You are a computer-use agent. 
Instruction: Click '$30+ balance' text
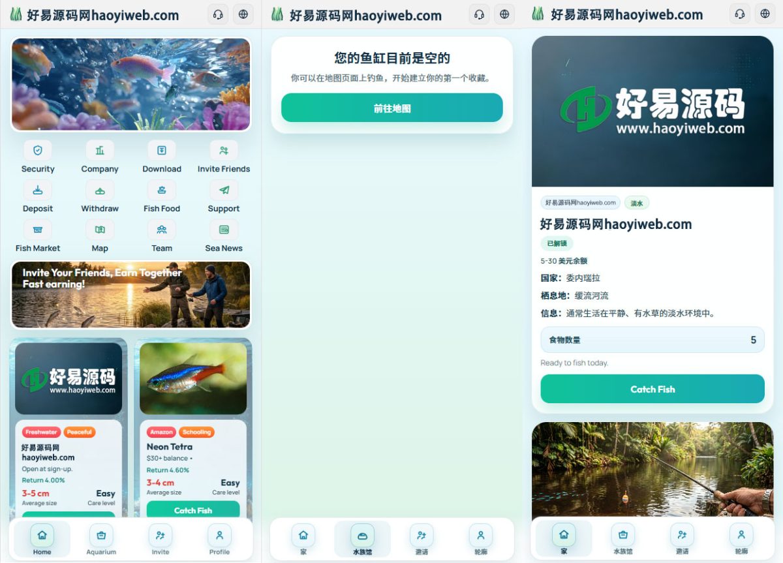(168, 459)
